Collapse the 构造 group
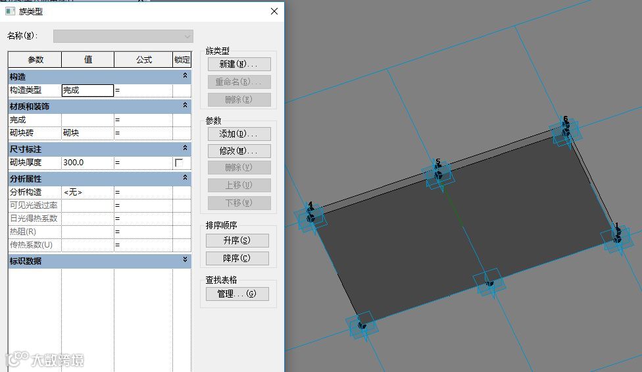 click(185, 76)
